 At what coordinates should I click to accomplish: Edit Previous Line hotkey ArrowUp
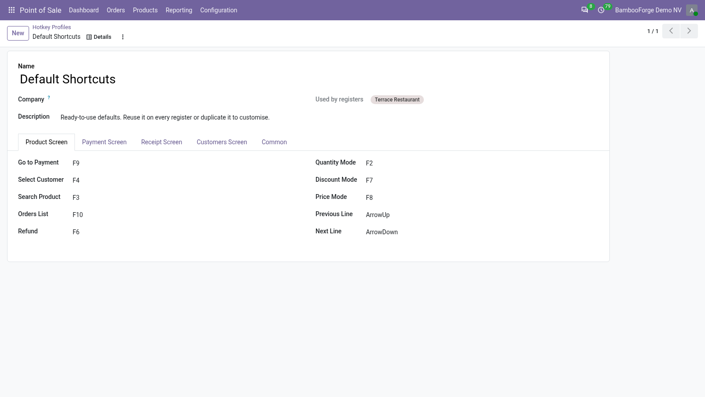click(x=482, y=215)
